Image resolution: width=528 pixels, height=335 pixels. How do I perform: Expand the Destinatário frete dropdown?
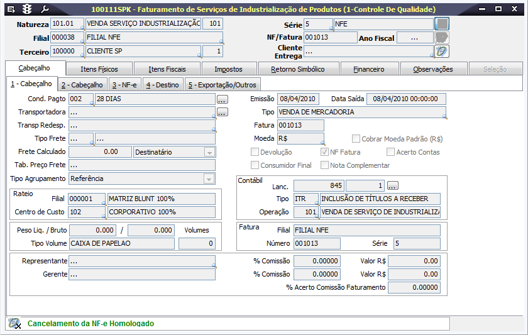click(209, 152)
